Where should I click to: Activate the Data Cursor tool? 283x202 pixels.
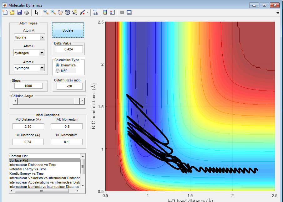[x=75, y=12]
